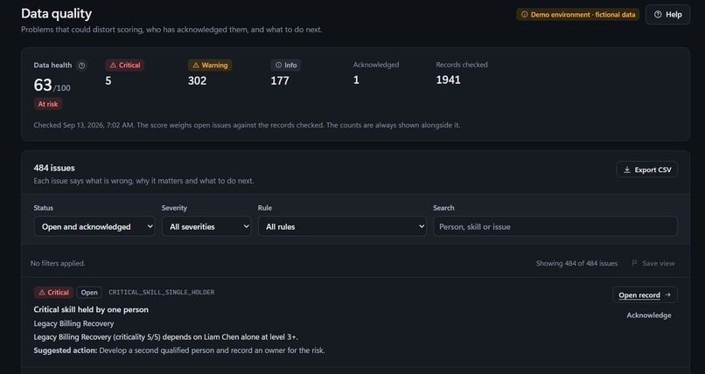Open the Status dropdown Open and acknowledged
Screen dimensions: 705x374
coord(94,226)
